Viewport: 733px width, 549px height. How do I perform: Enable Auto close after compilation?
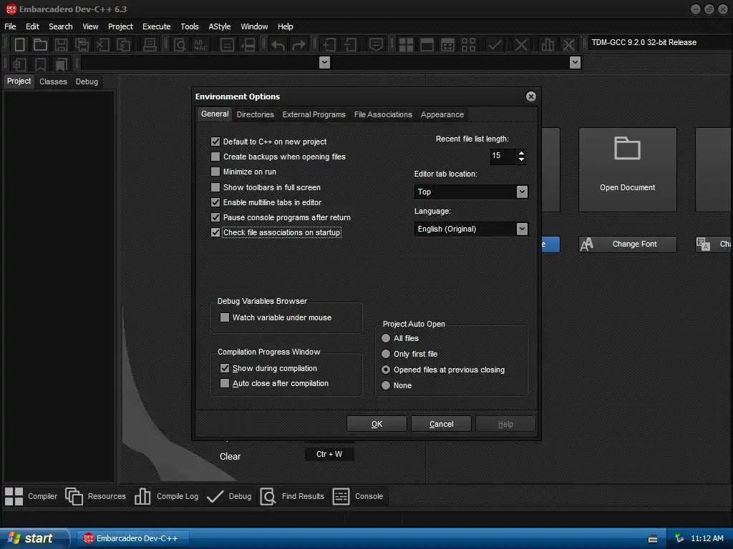[224, 383]
